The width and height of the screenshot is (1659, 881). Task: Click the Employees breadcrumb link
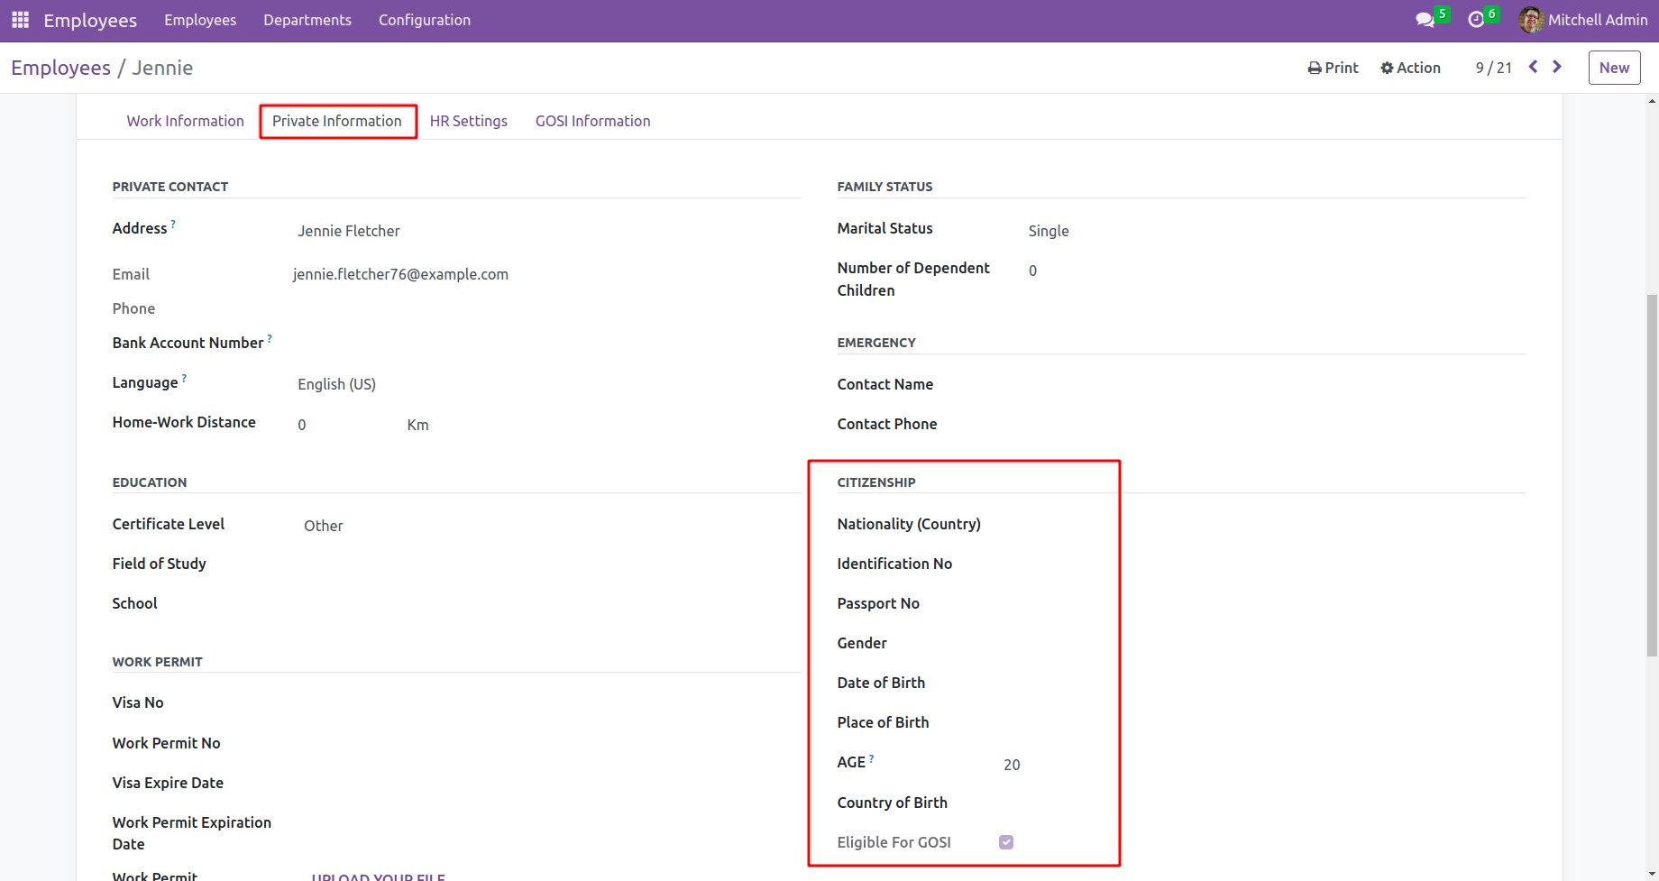pyautogui.click(x=60, y=68)
